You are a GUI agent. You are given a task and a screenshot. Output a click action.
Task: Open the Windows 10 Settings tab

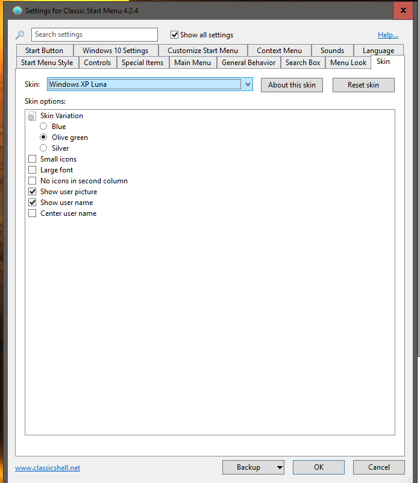click(x=116, y=51)
